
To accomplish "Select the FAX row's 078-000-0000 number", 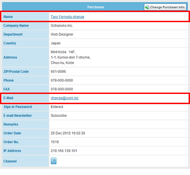I will pyautogui.click(x=62, y=89).
